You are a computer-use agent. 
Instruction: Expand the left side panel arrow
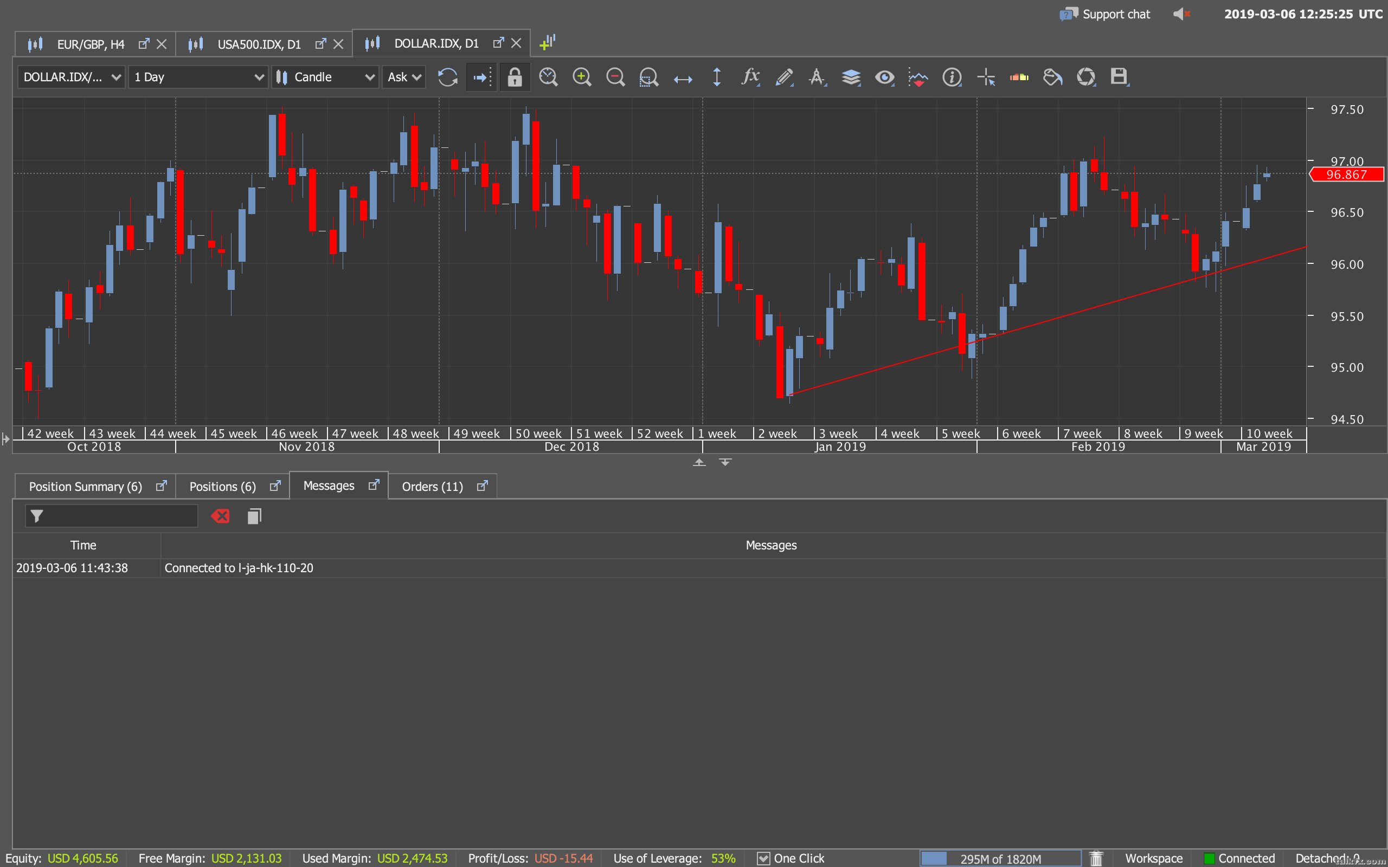[x=5, y=440]
